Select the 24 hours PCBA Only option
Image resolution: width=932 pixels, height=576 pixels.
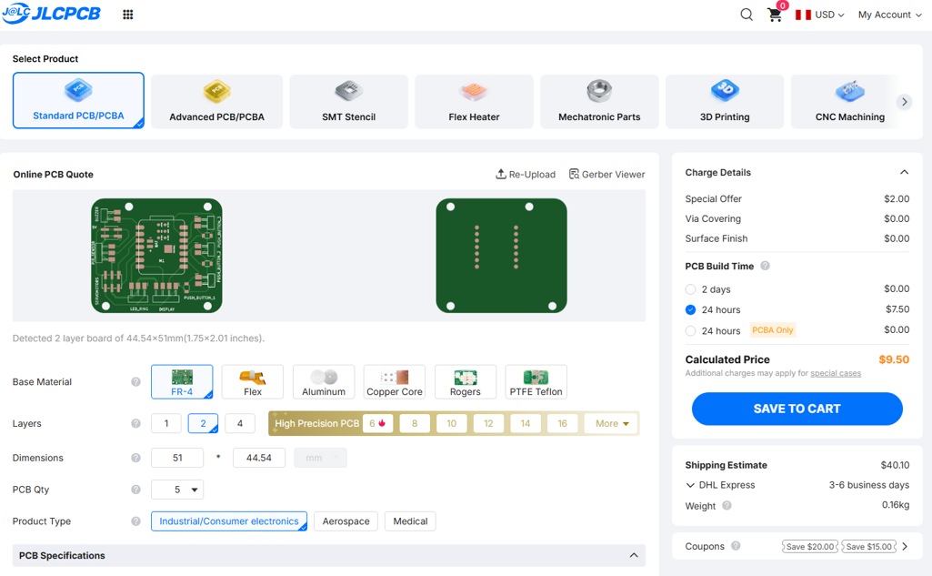click(690, 331)
